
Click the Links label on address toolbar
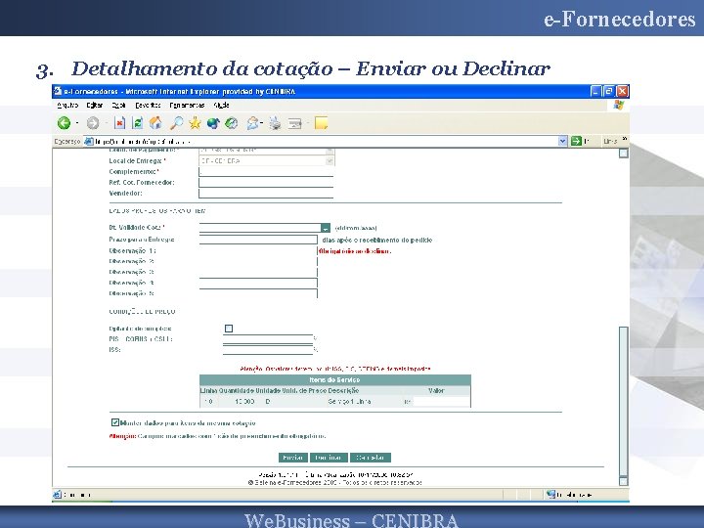click(610, 141)
